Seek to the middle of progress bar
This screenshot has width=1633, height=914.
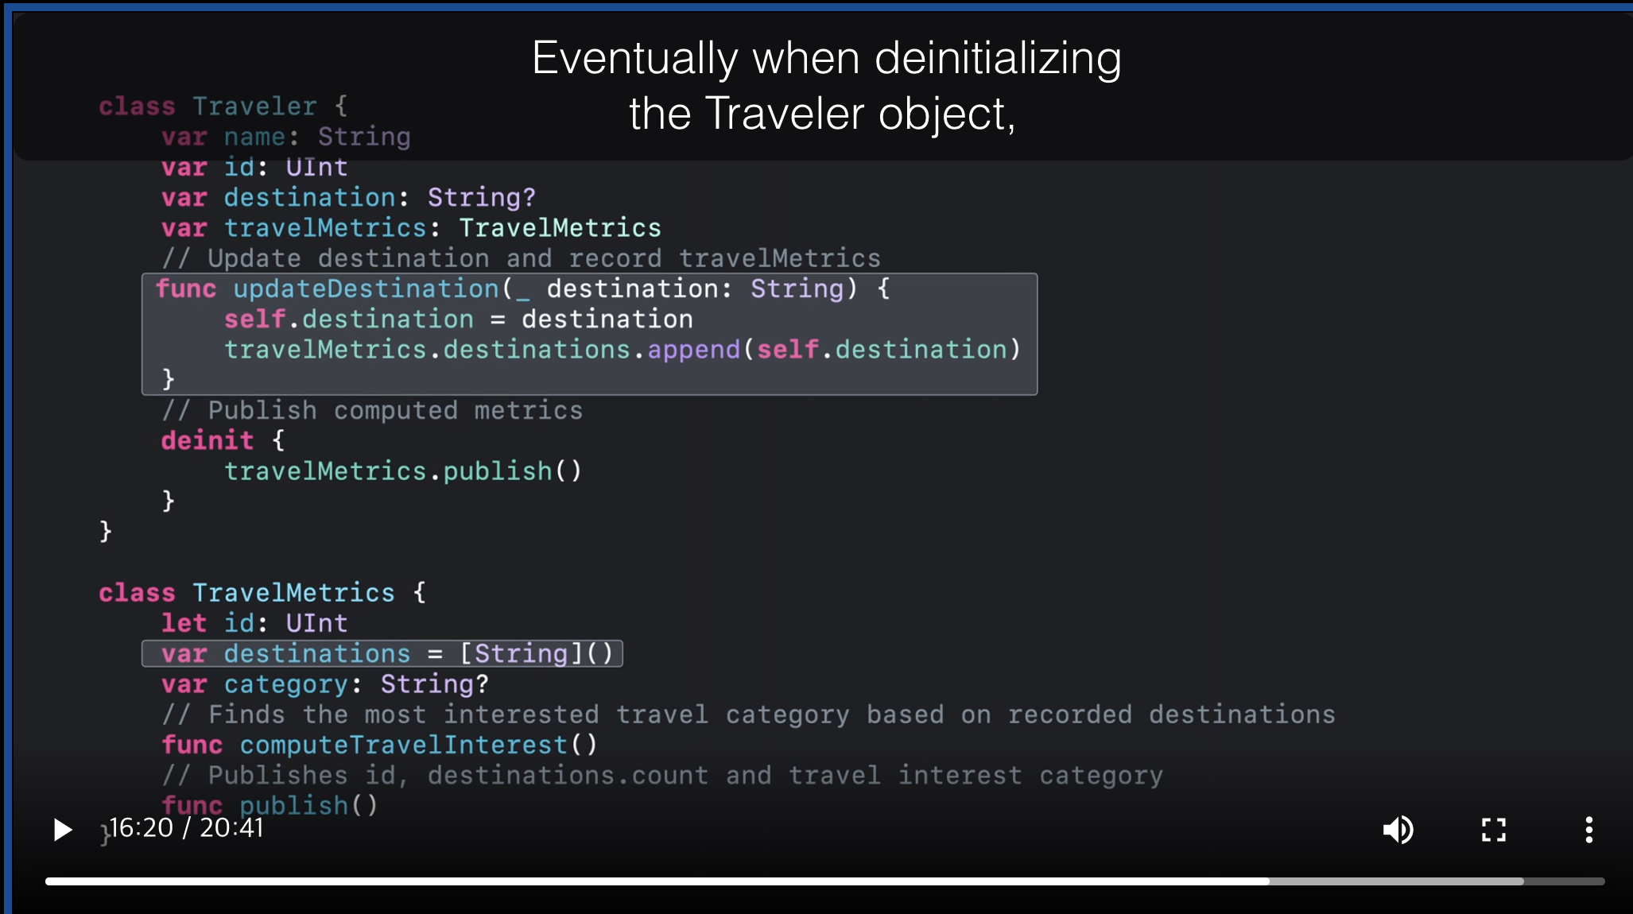(x=824, y=881)
